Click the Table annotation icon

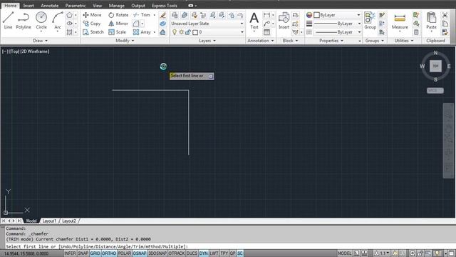(x=266, y=32)
